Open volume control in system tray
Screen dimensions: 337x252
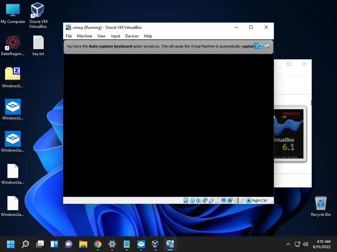point(305,244)
